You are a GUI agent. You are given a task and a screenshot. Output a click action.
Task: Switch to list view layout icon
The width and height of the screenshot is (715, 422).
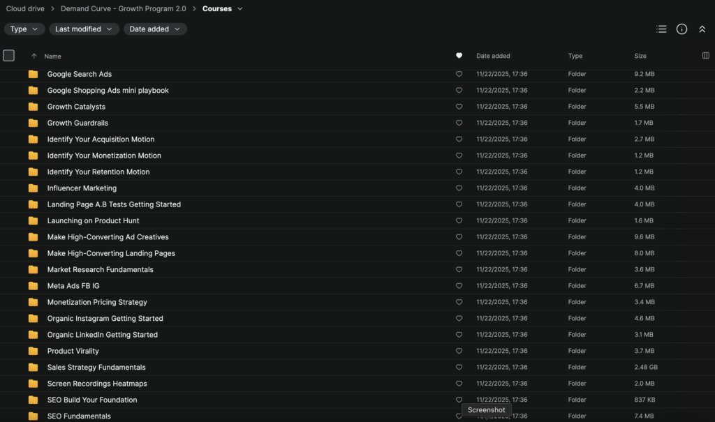661,29
